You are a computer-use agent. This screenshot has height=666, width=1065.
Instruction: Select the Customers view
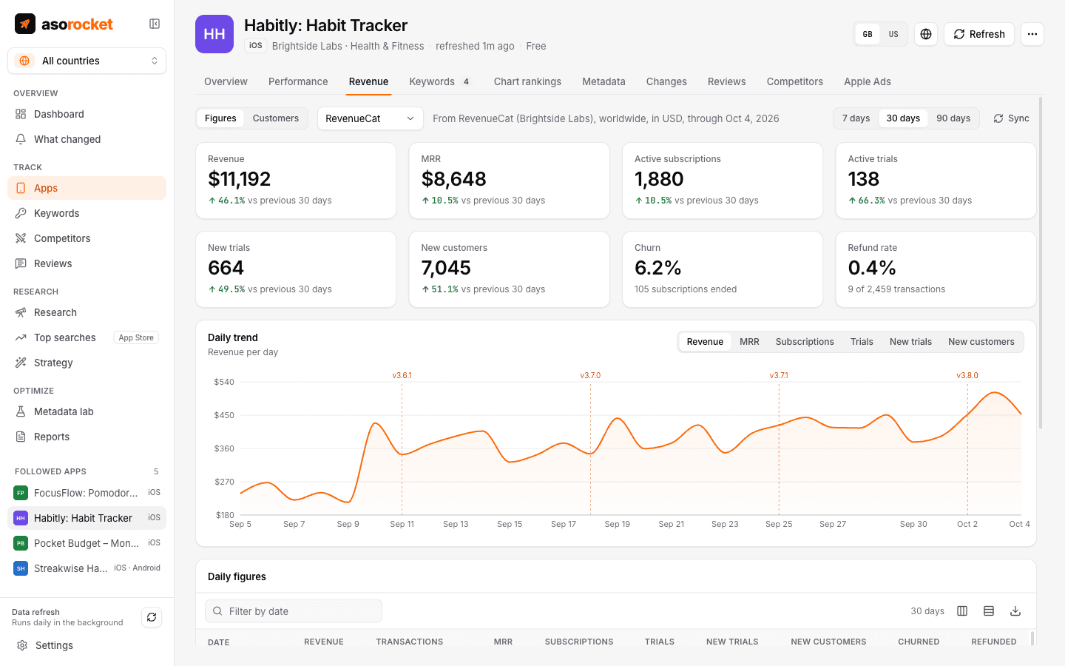(x=276, y=118)
